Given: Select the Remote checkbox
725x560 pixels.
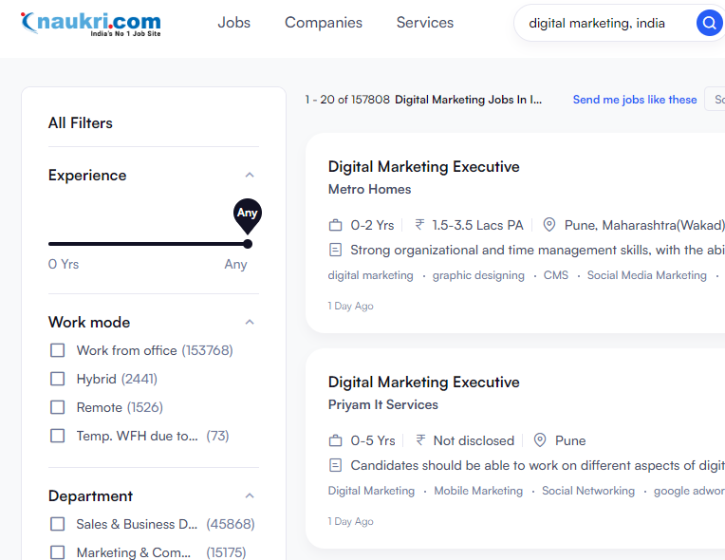Looking at the screenshot, I should pos(57,407).
